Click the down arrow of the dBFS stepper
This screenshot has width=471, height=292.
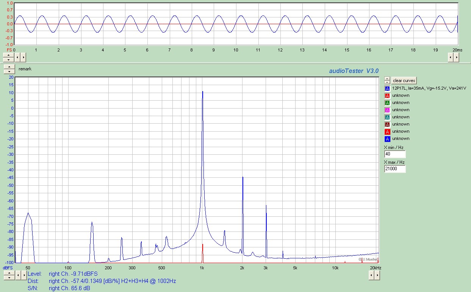click(9, 278)
